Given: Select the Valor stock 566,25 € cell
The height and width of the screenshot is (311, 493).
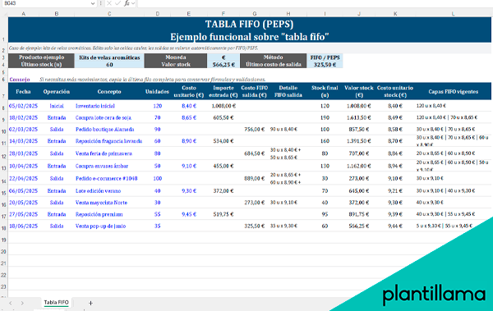Looking at the screenshot, I should (223, 64).
